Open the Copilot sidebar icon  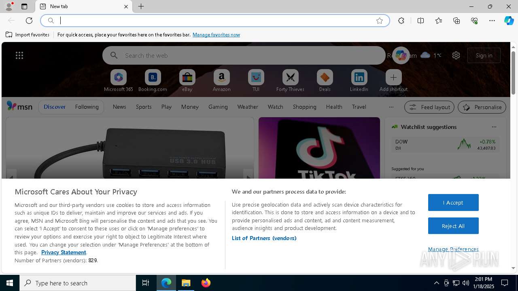coord(509,21)
